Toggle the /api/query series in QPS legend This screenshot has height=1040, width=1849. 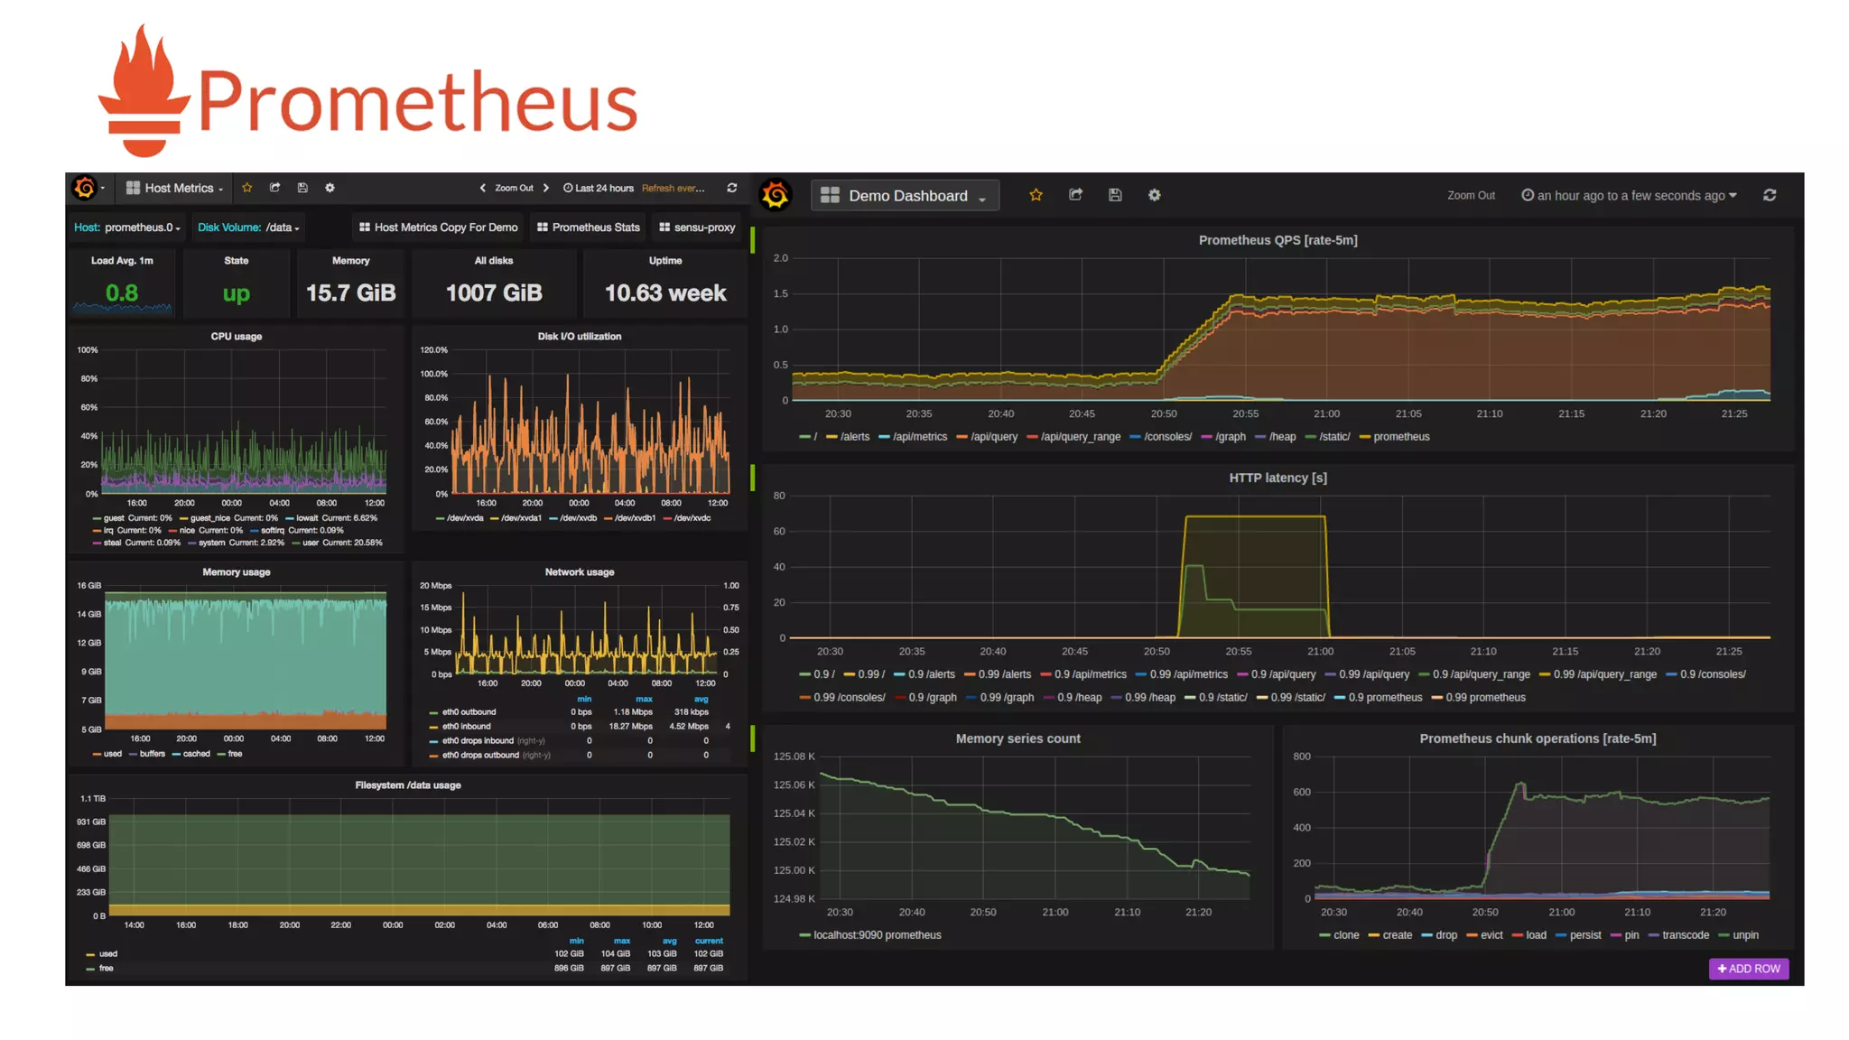[993, 437]
